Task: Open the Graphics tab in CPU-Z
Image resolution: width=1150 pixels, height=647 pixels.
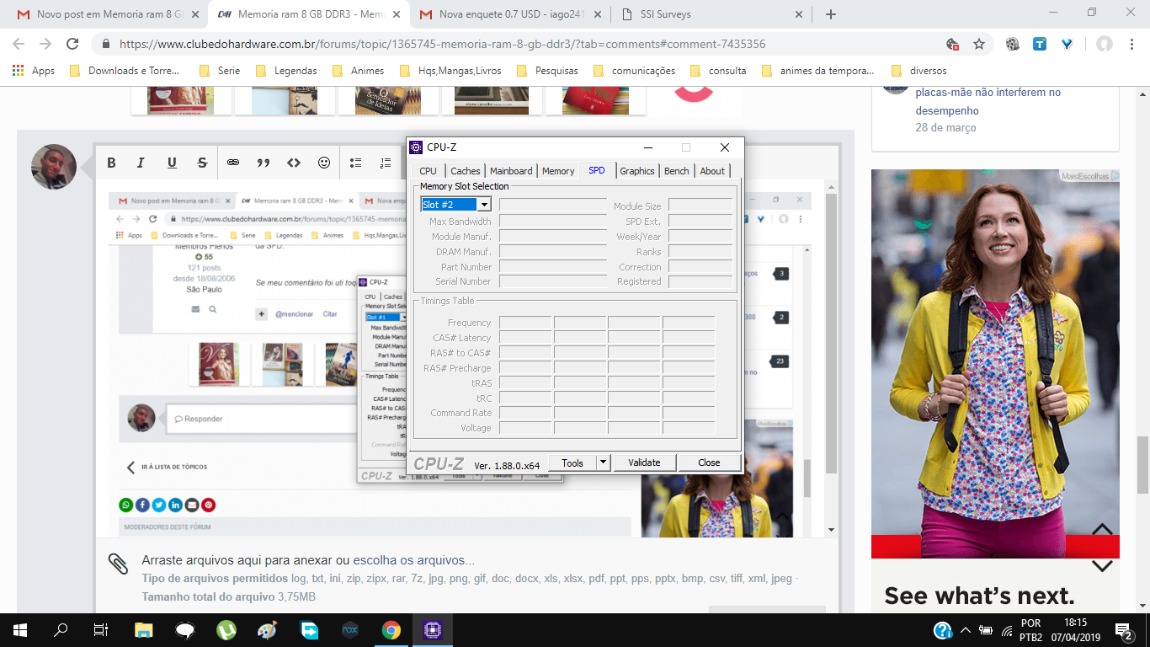Action: click(x=637, y=171)
